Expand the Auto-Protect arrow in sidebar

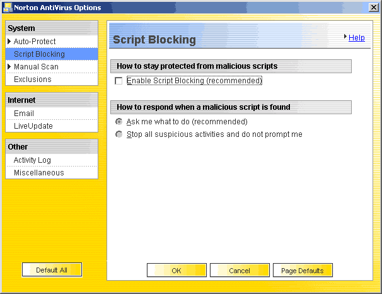click(x=9, y=42)
